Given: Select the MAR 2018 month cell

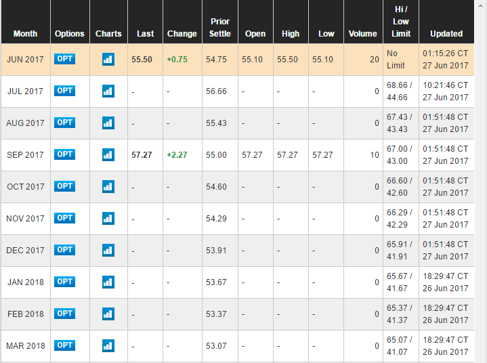Looking at the screenshot, I should click(26, 346).
